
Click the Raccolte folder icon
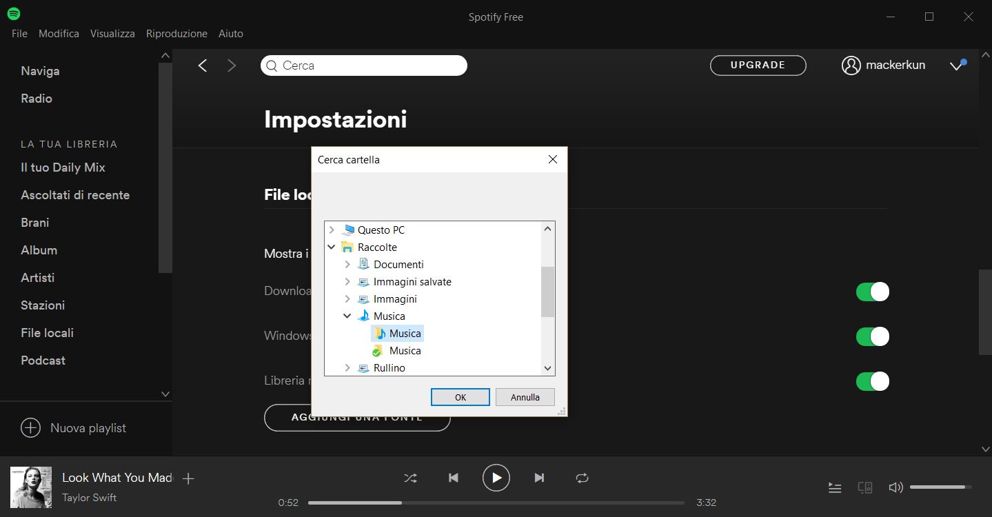tap(347, 247)
